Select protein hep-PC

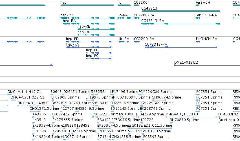(99, 59)
